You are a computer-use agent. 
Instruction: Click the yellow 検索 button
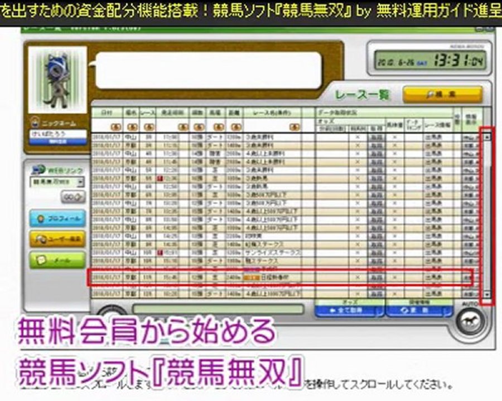click(443, 95)
